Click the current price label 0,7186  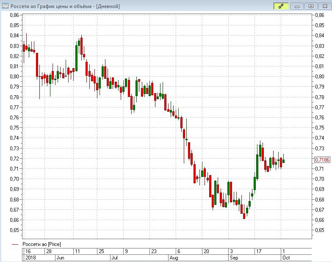click(x=322, y=160)
